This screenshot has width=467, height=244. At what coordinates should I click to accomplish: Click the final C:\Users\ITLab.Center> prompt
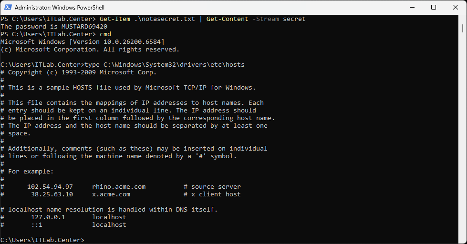(42, 240)
